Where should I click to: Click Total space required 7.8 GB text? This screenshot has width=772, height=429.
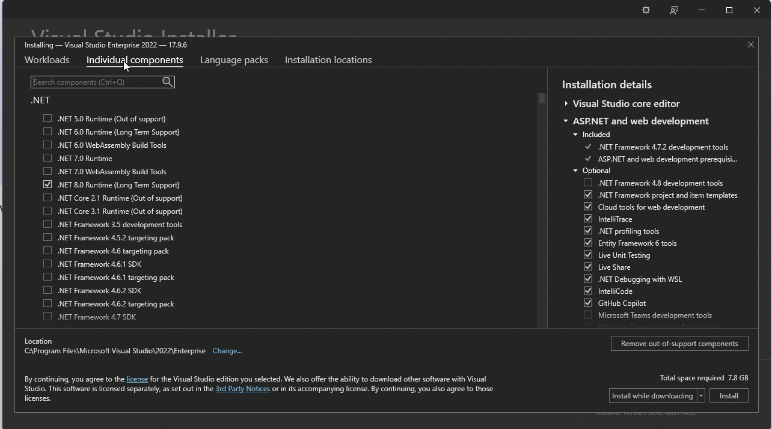click(x=704, y=378)
